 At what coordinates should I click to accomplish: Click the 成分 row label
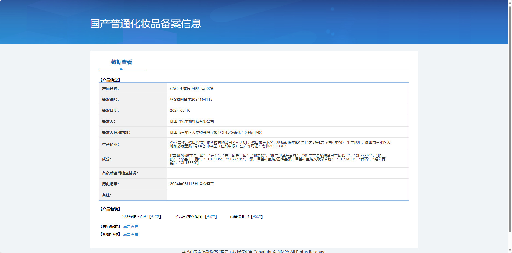click(107, 159)
